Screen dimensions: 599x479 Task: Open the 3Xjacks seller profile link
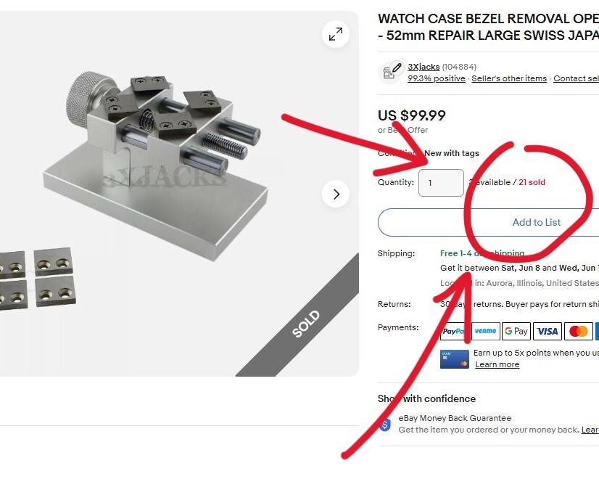coord(424,67)
